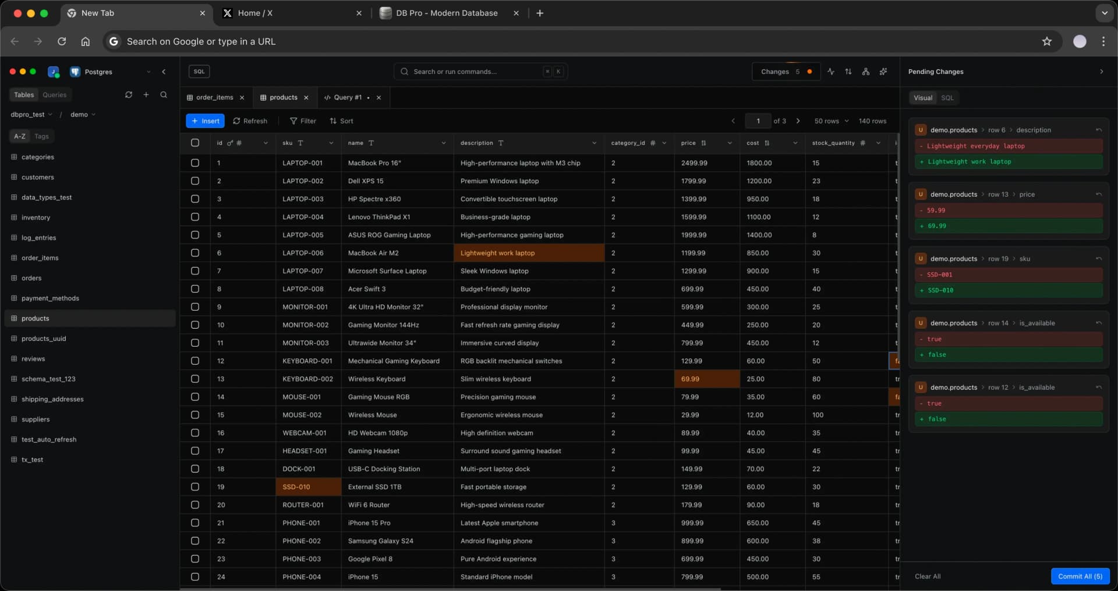Open the demo schema dropdown
The image size is (1118, 591).
coord(83,115)
